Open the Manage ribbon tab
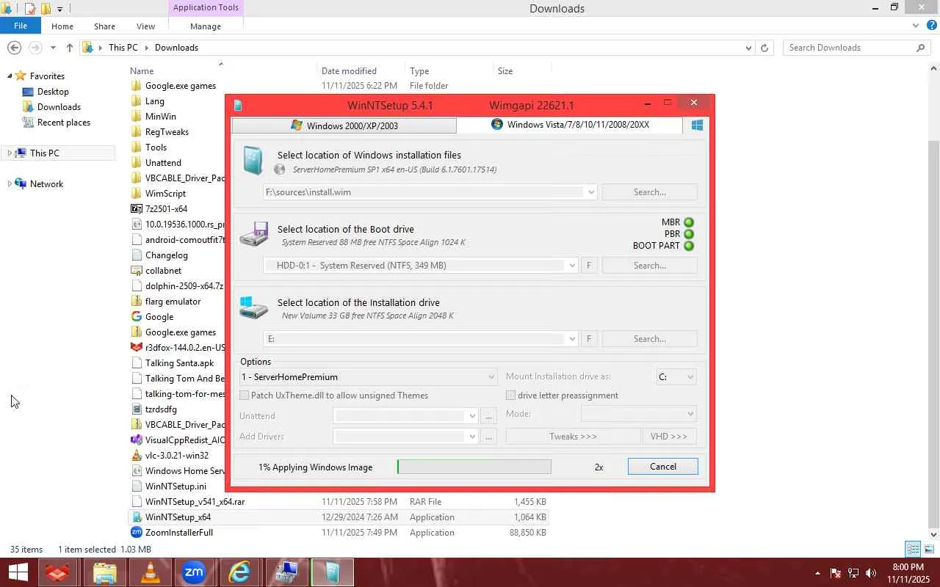 tap(206, 26)
